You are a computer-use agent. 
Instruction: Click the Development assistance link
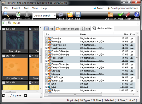(x=124, y=8)
